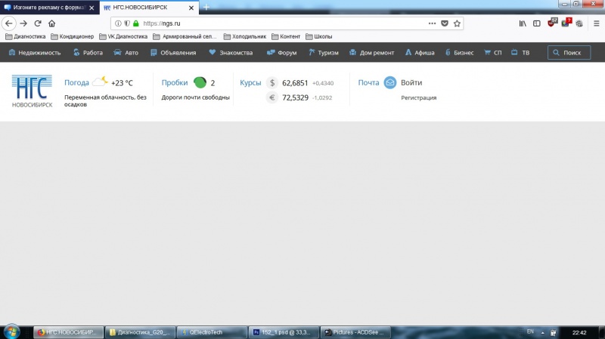Viewport: 605px width, 339px height.
Task: Open the Форум section in the navigation bar
Action: pyautogui.click(x=281, y=53)
